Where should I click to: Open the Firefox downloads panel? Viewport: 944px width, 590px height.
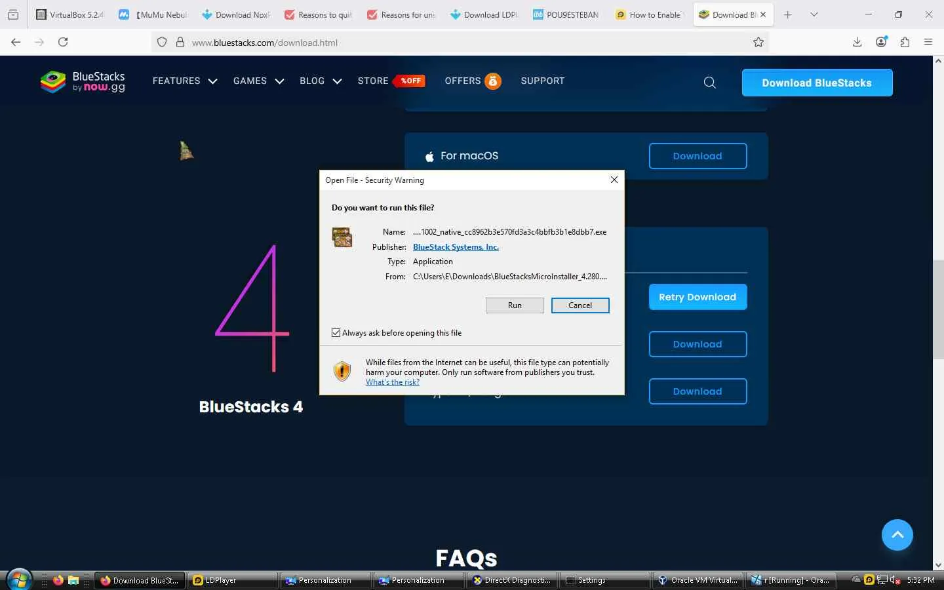point(857,42)
